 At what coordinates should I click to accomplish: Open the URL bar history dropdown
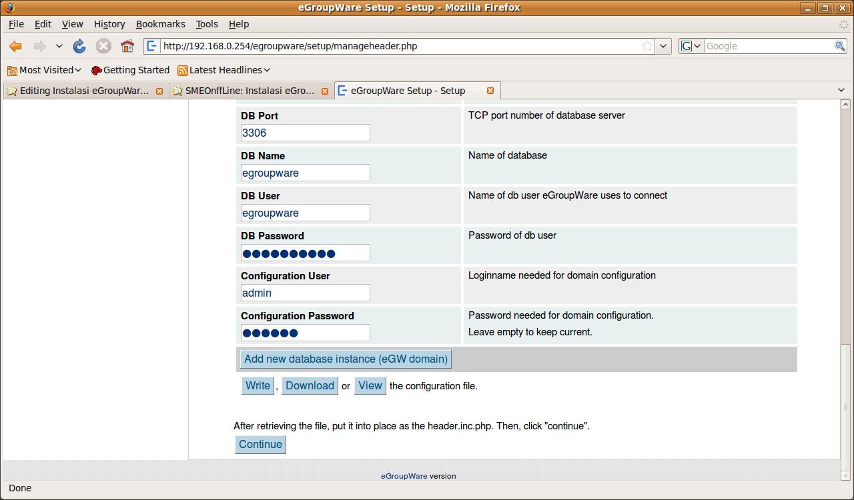663,46
